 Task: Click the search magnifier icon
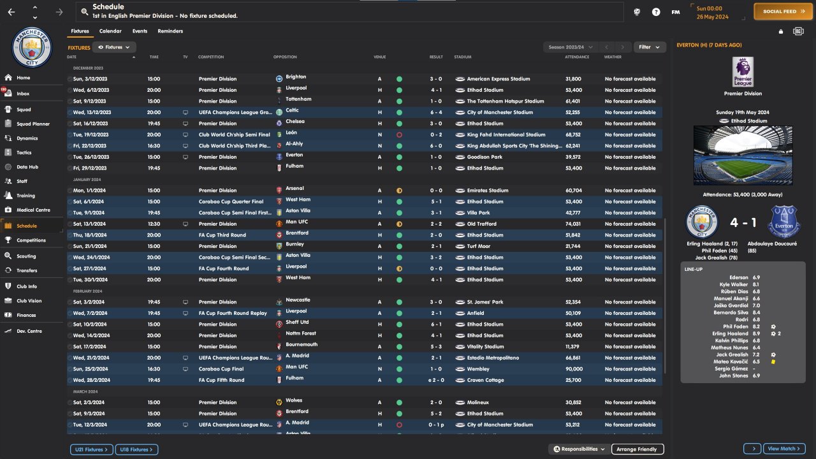pyautogui.click(x=84, y=11)
